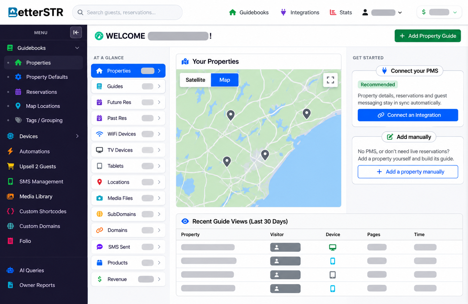The width and height of the screenshot is (468, 304).
Task: Click the Custom Shortcodes braces icon
Action: pyautogui.click(x=10, y=211)
